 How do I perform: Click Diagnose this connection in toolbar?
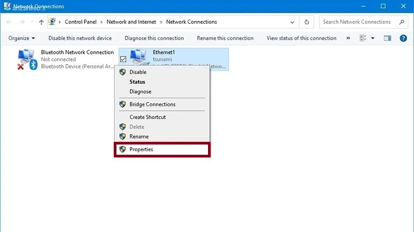point(154,38)
